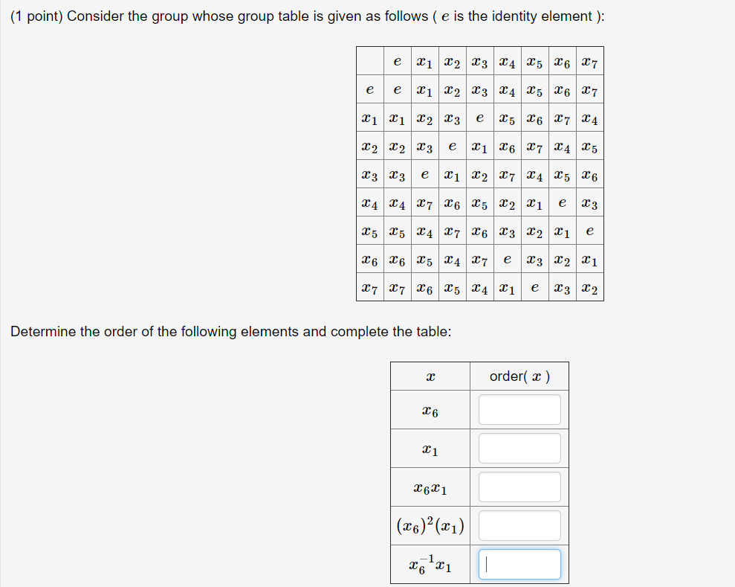Click the order( x ) column header
This screenshot has width=735, height=587.
click(x=519, y=376)
